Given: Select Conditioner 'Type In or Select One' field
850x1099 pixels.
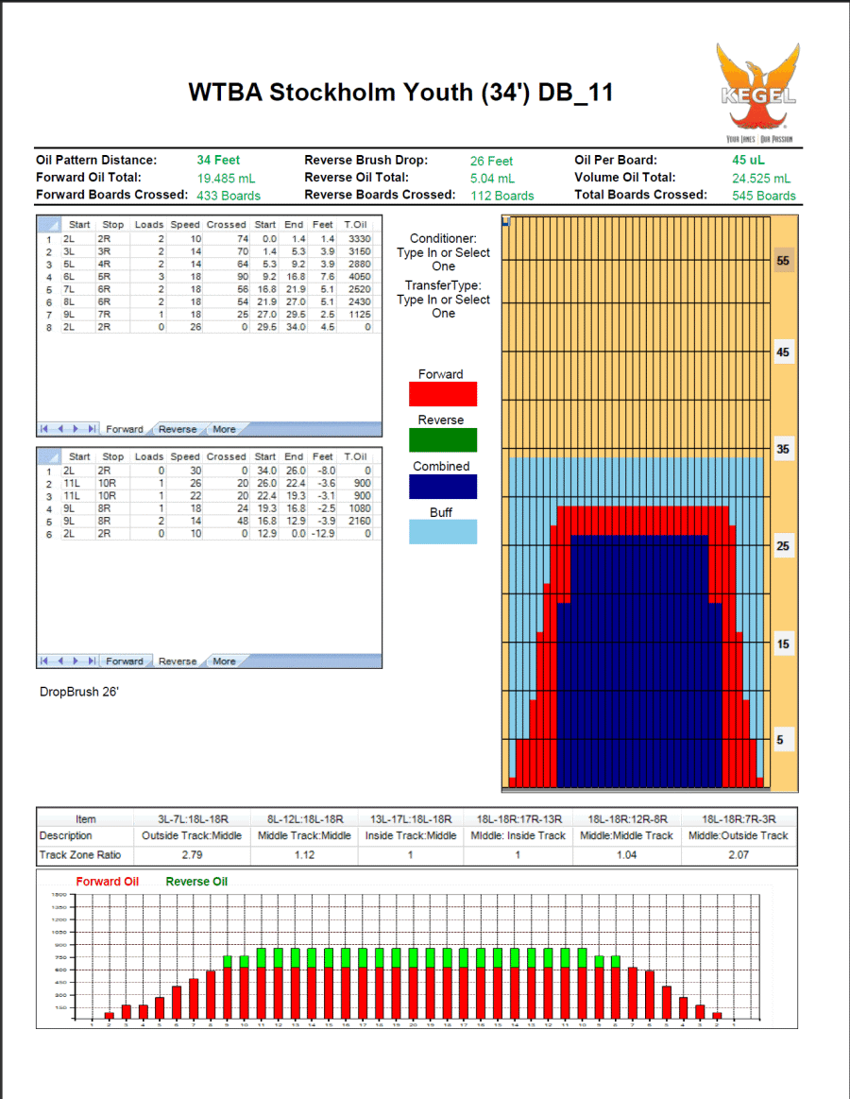Looking at the screenshot, I should [x=444, y=259].
